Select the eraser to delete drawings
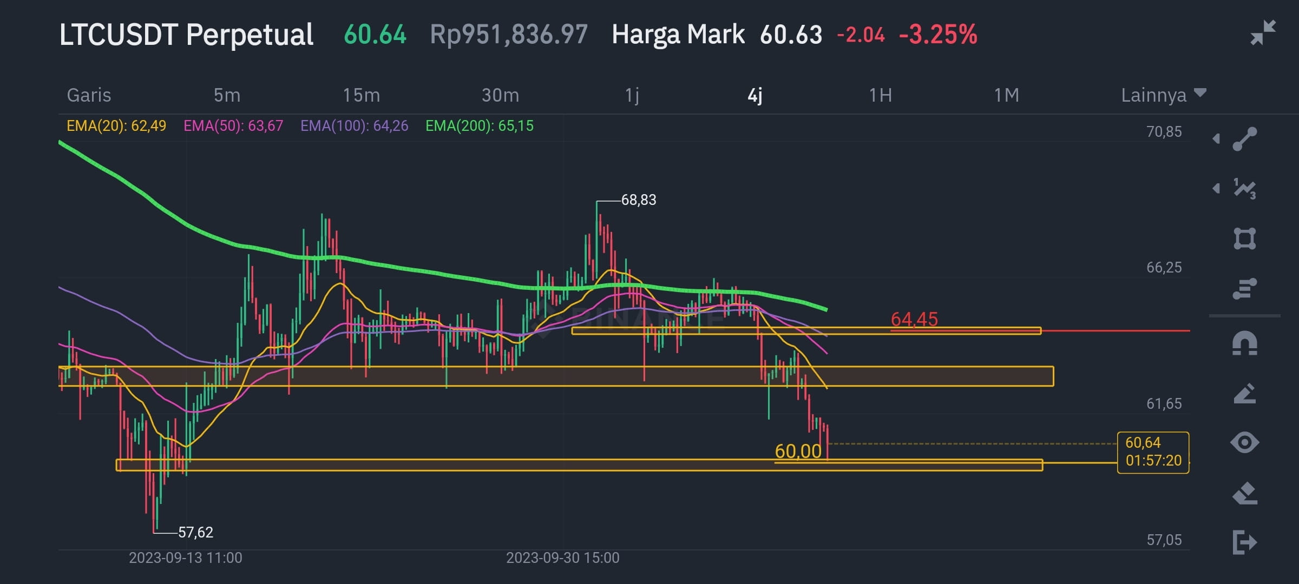This screenshot has width=1299, height=584. pyautogui.click(x=1244, y=493)
